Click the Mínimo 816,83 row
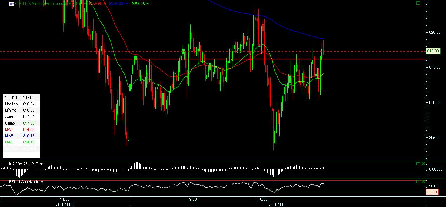446x207 pixels. (x=21, y=110)
